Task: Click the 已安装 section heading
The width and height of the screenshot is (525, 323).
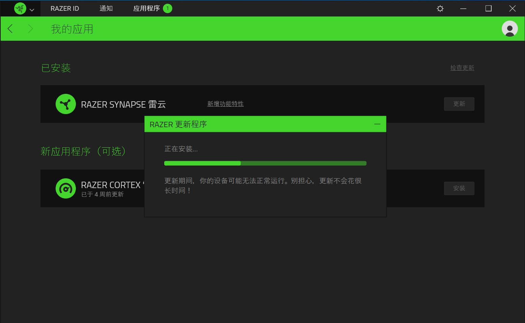Action: 56,68
